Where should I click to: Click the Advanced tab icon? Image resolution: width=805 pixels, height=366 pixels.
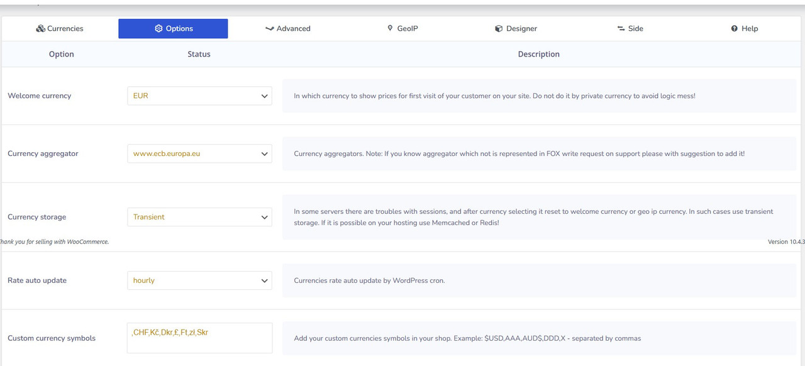click(270, 28)
